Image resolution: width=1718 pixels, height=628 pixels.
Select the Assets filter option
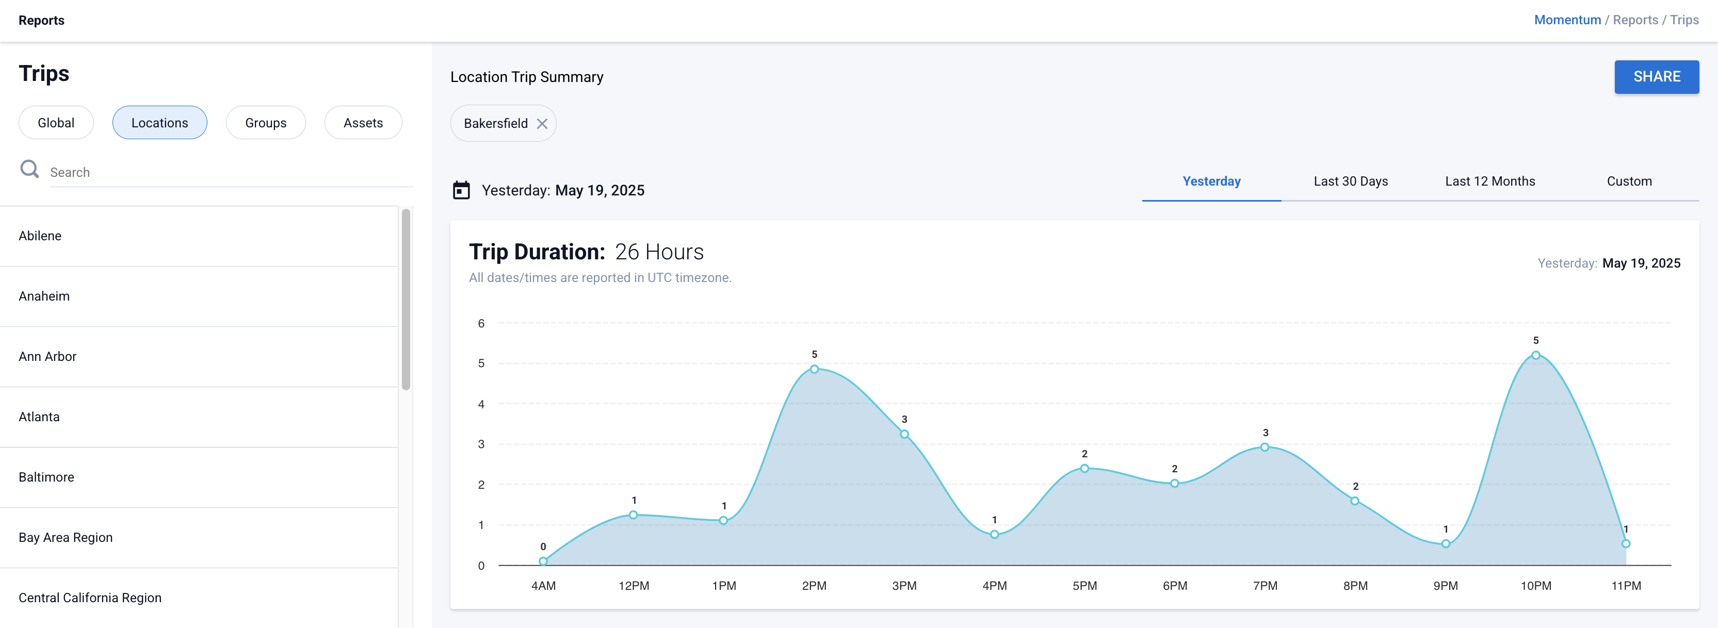pyautogui.click(x=364, y=122)
